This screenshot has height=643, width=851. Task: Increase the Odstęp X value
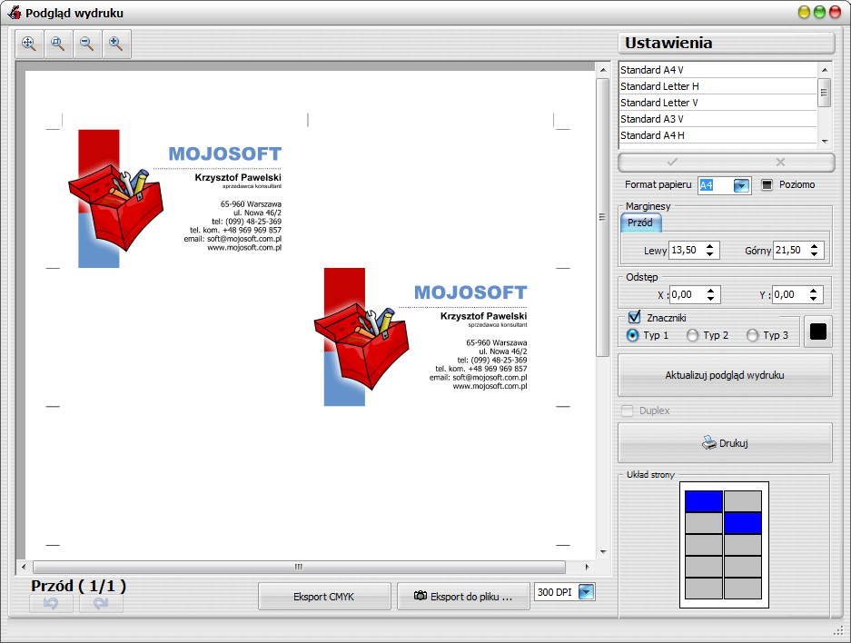click(x=710, y=291)
